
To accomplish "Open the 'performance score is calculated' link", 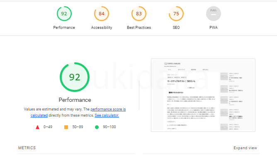I will click(x=78, y=112).
